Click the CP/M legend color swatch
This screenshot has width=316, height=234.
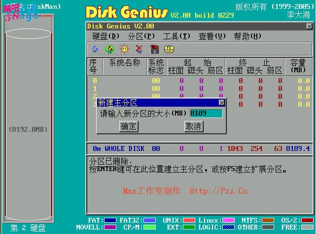point(149,227)
